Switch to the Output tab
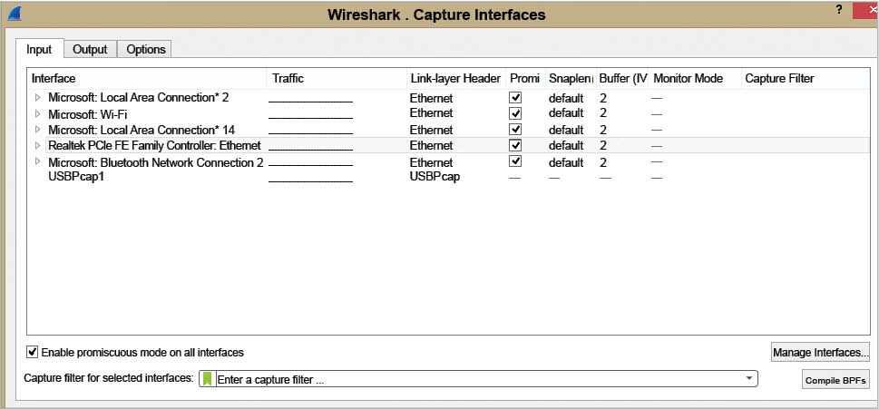The image size is (879, 409). click(x=90, y=49)
